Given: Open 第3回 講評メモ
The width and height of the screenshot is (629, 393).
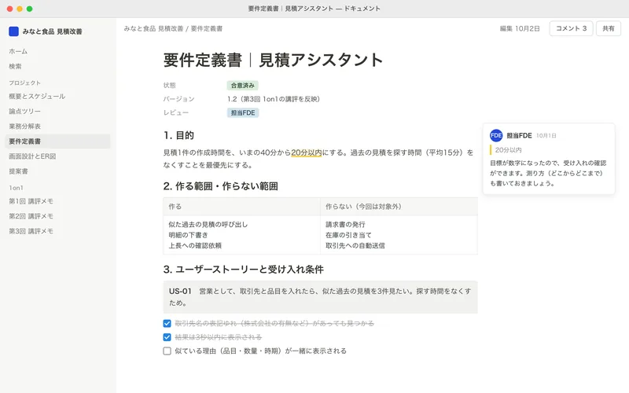Looking at the screenshot, I should coord(57,231).
